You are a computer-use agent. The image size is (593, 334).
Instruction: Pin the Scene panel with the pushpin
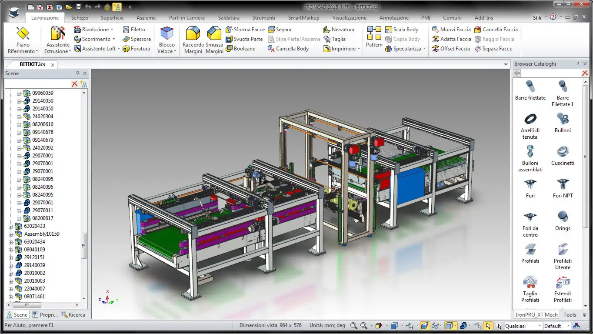tap(78, 73)
